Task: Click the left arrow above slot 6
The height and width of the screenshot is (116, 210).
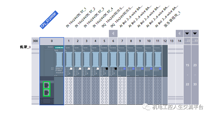Action: click(x=113, y=33)
